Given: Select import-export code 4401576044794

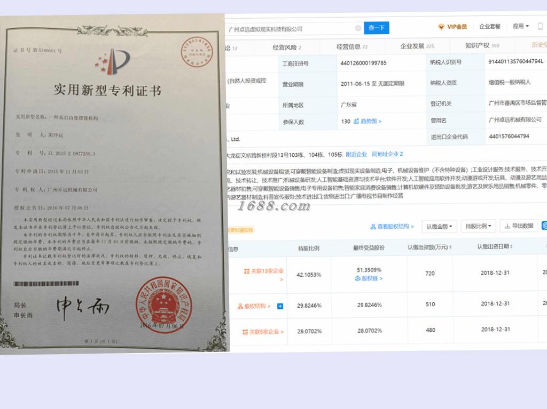Looking at the screenshot, I should click(509, 136).
